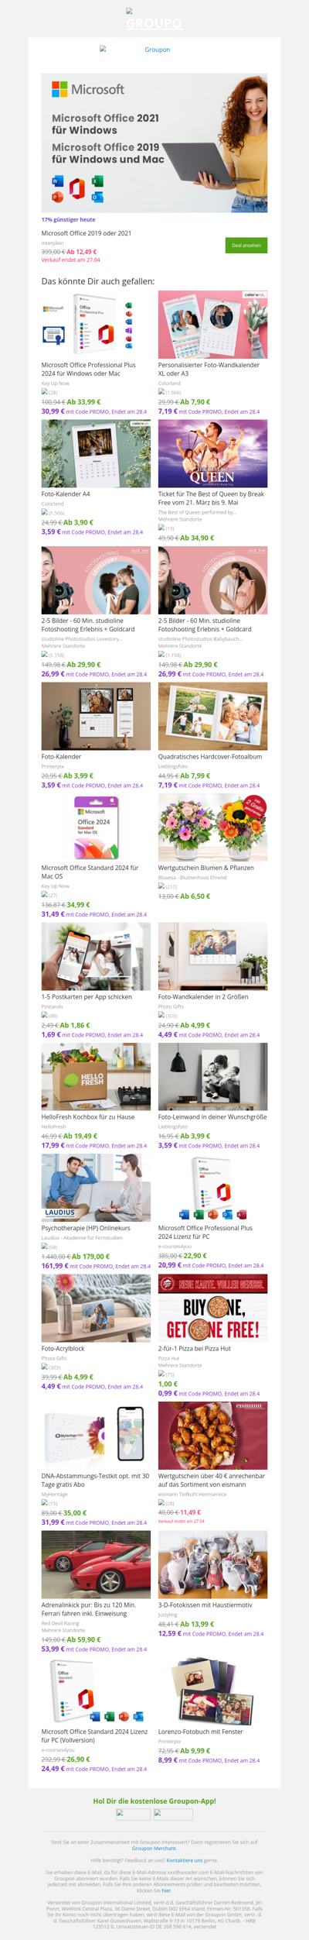Open the Quadratisches Hardcover-Fotoalbum image
This screenshot has width=309, height=1940.
point(212,716)
